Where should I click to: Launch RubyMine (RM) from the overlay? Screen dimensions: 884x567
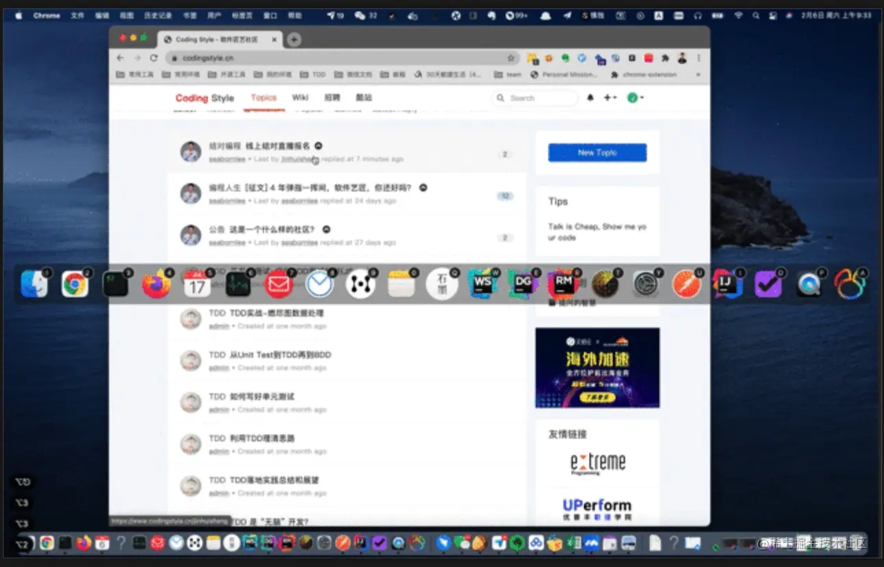(x=564, y=284)
